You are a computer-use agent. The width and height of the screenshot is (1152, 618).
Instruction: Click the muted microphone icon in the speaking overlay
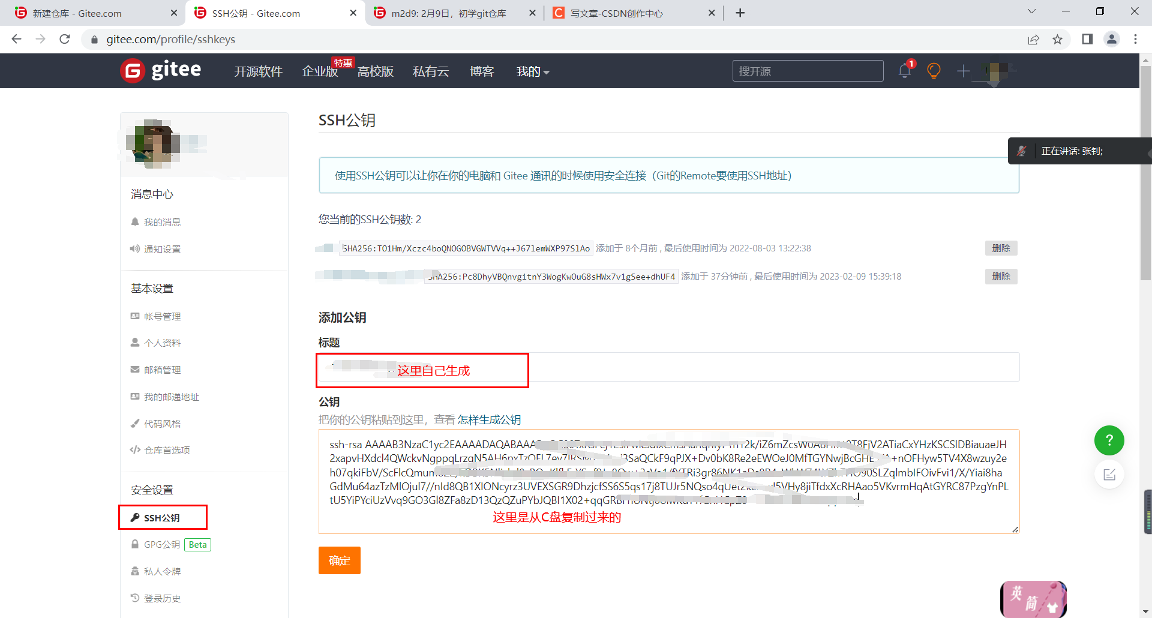(1022, 151)
